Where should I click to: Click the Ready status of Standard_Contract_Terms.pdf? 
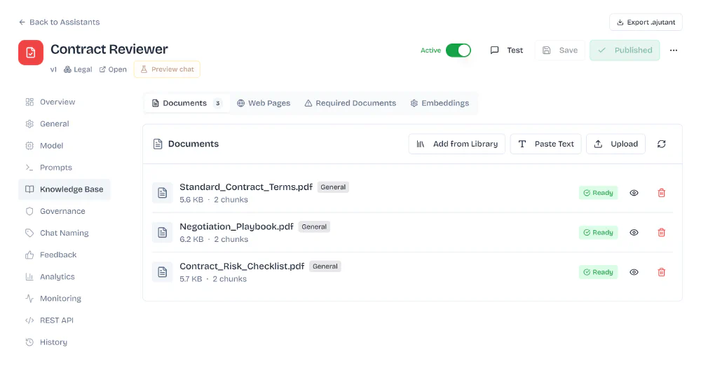(x=598, y=193)
